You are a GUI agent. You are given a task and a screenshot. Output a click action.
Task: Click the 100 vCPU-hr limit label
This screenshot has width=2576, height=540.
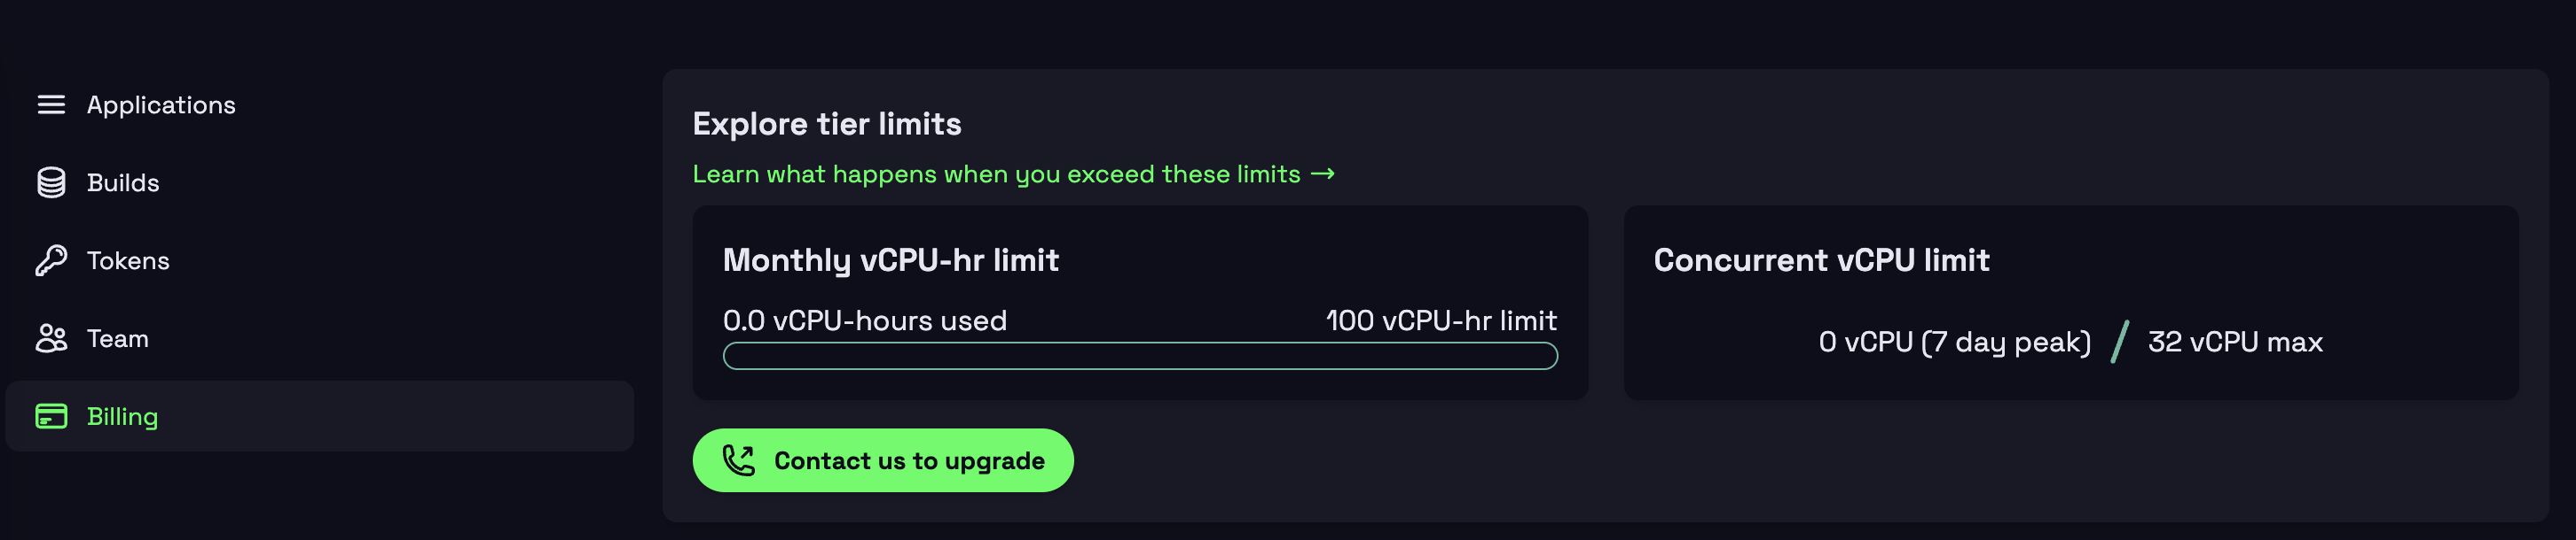coord(1442,320)
